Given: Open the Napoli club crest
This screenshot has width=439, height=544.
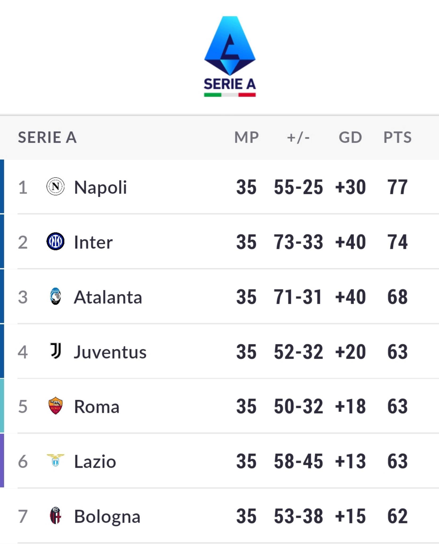Looking at the screenshot, I should 55,186.
